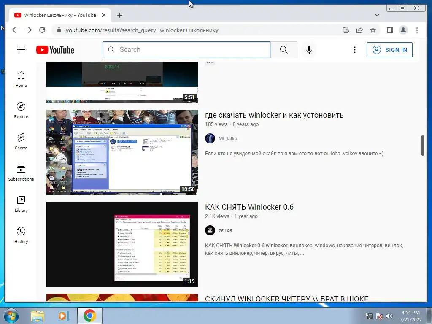432x324 pixels.
Task: Open Windows Explorer from taskbar
Action: click(x=38, y=316)
